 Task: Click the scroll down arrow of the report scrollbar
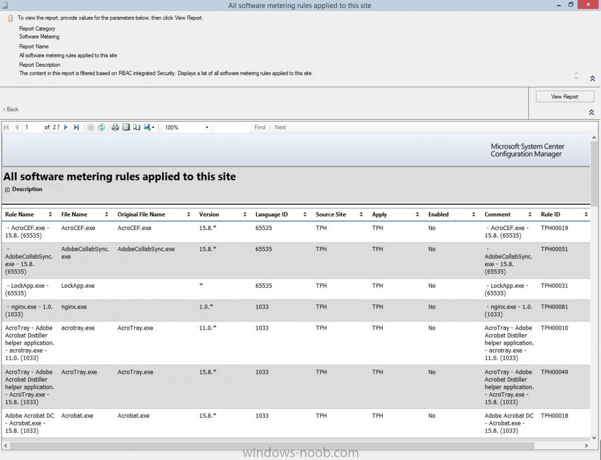pyautogui.click(x=594, y=437)
